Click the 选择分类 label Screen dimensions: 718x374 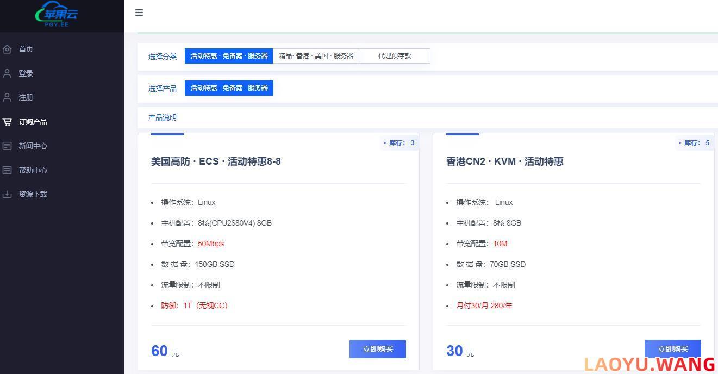coord(163,57)
